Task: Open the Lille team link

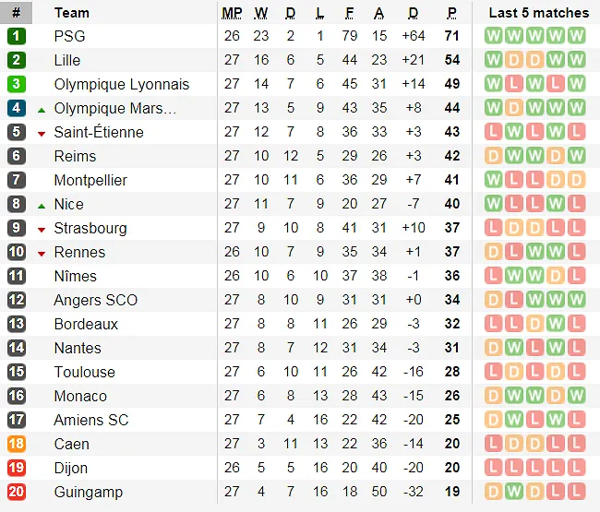Action: [x=67, y=60]
